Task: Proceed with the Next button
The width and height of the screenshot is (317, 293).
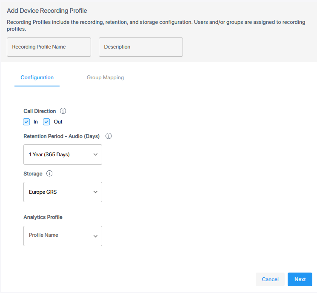Action: tap(300, 279)
